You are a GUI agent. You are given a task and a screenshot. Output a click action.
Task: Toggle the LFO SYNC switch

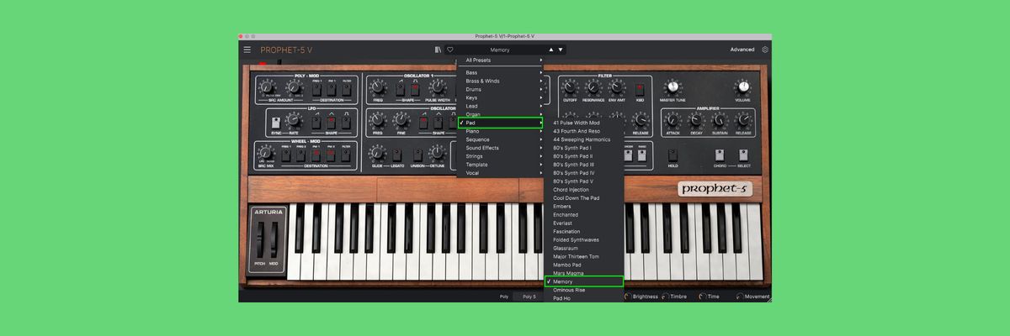coord(276,123)
